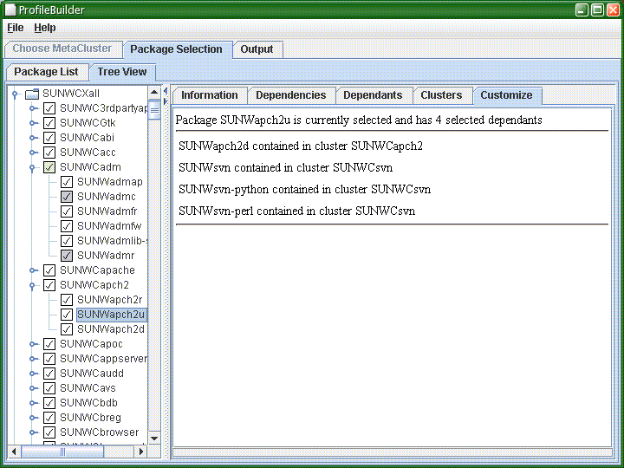The image size is (624, 468).
Task: Toggle the SUNWapch2d checkbox
Action: coord(67,329)
